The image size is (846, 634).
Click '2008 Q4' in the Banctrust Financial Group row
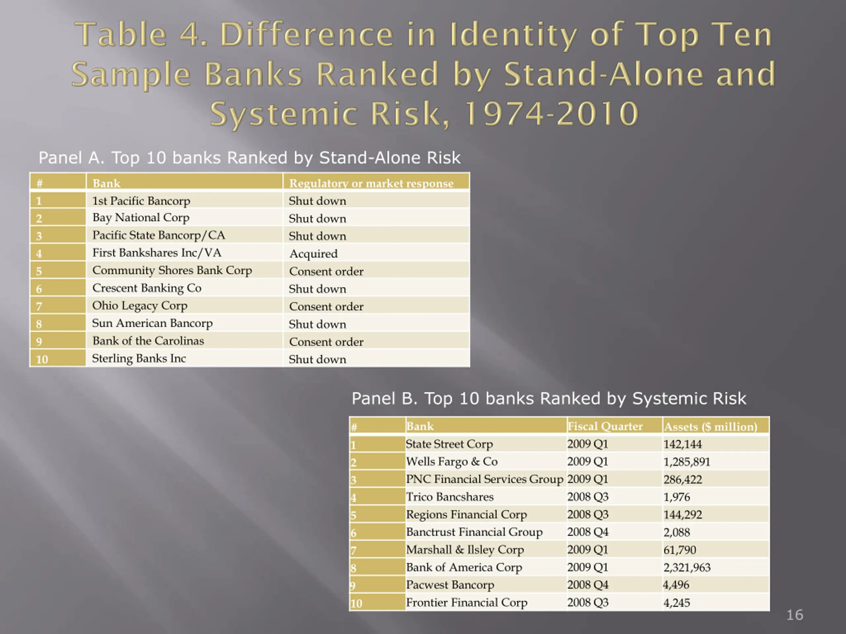(588, 532)
